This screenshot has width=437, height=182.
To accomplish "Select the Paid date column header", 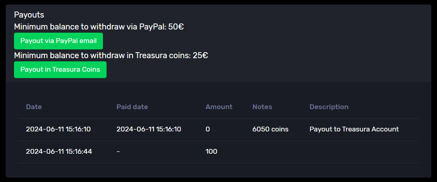I will pos(132,107).
